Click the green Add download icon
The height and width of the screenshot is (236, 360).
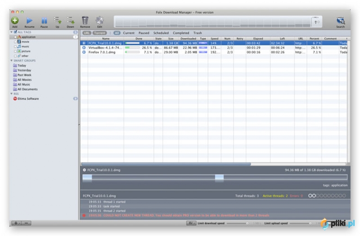pos(15,20)
